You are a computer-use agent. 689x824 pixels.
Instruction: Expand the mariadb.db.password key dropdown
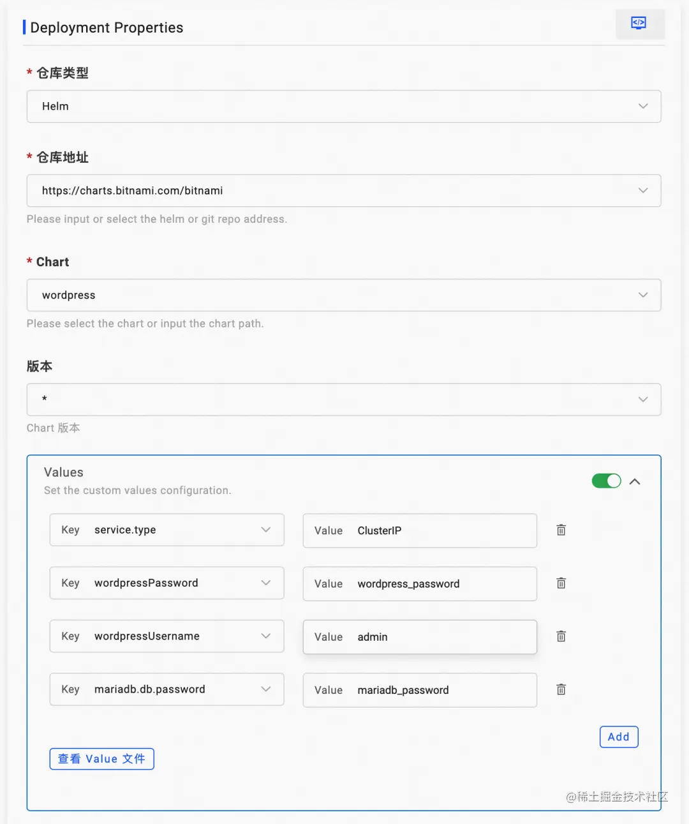click(x=266, y=689)
